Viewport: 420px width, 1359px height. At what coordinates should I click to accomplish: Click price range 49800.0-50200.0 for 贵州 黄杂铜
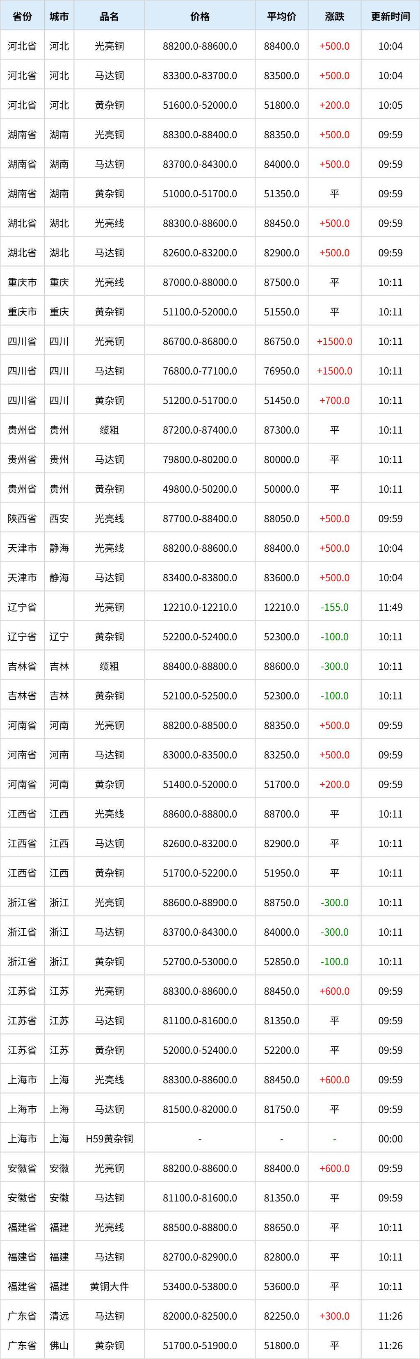[200, 489]
